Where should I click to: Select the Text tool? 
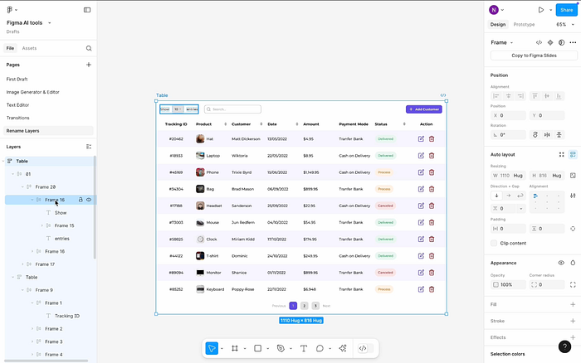point(304,348)
